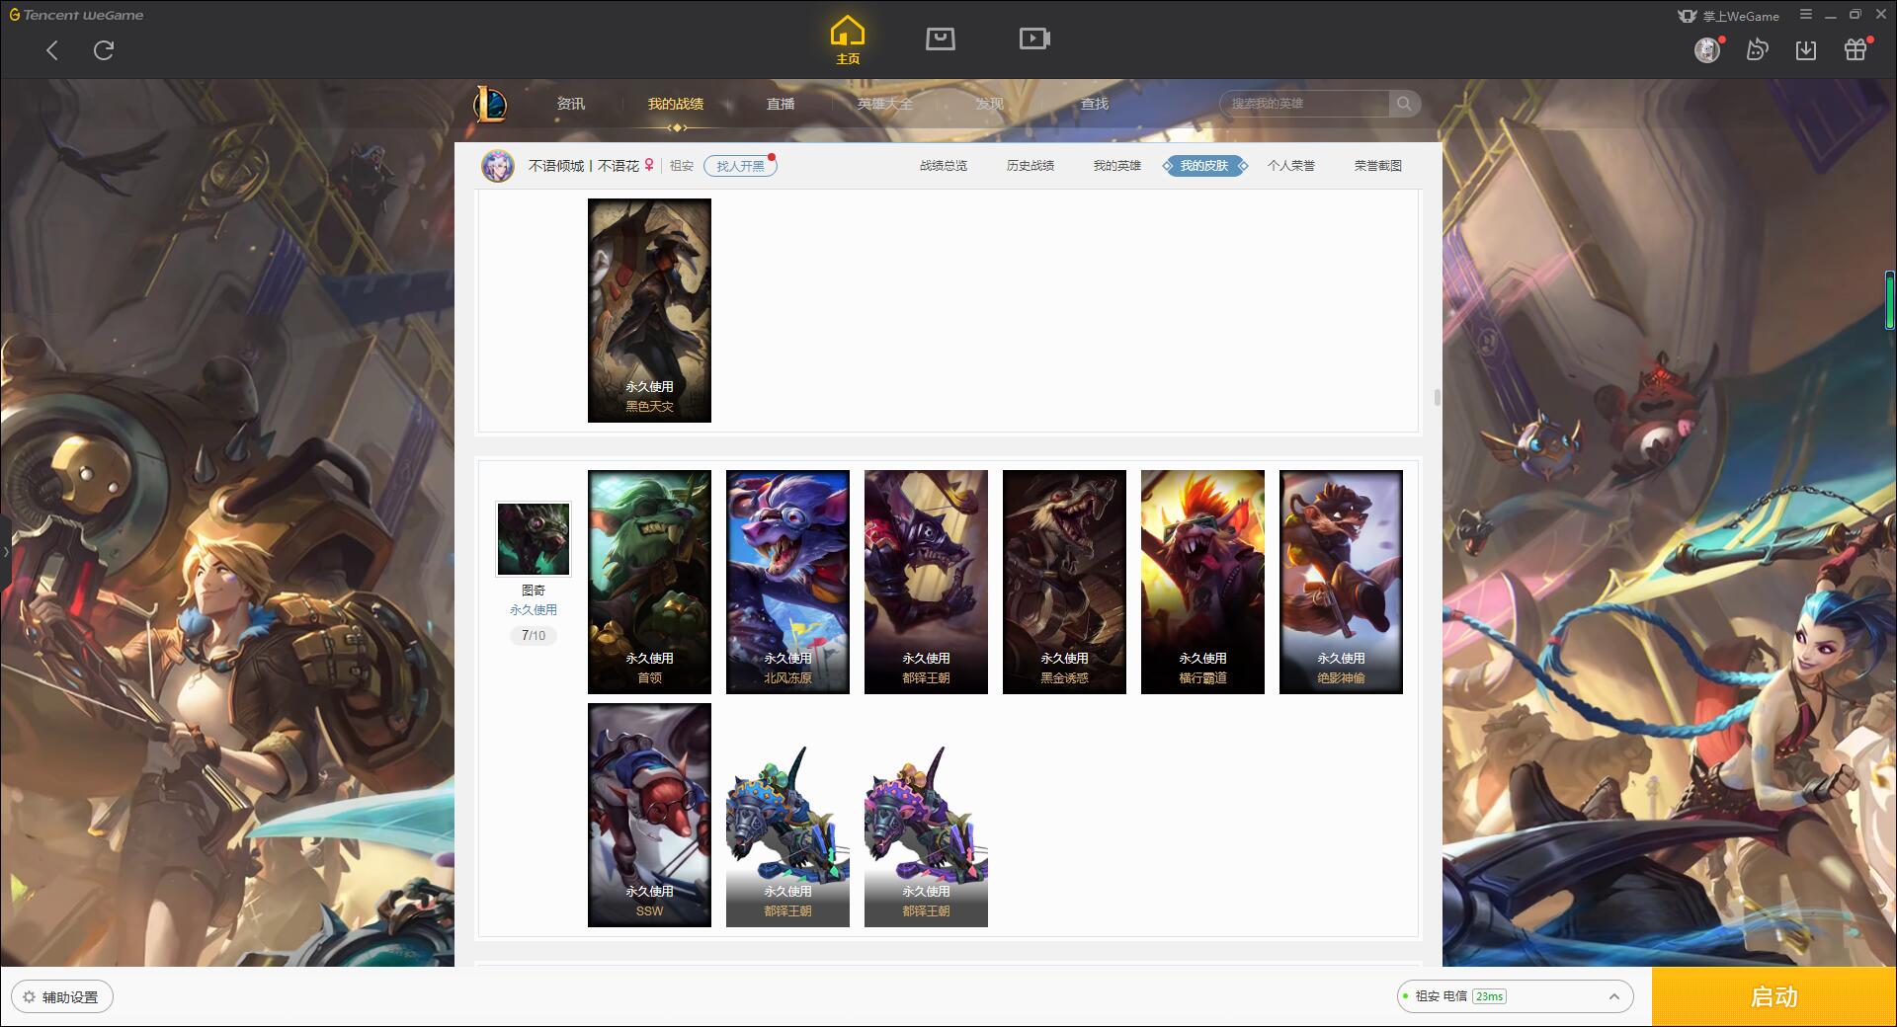Click the 启动 launch button
Viewport: 1897px width, 1027px height.
click(x=1774, y=997)
